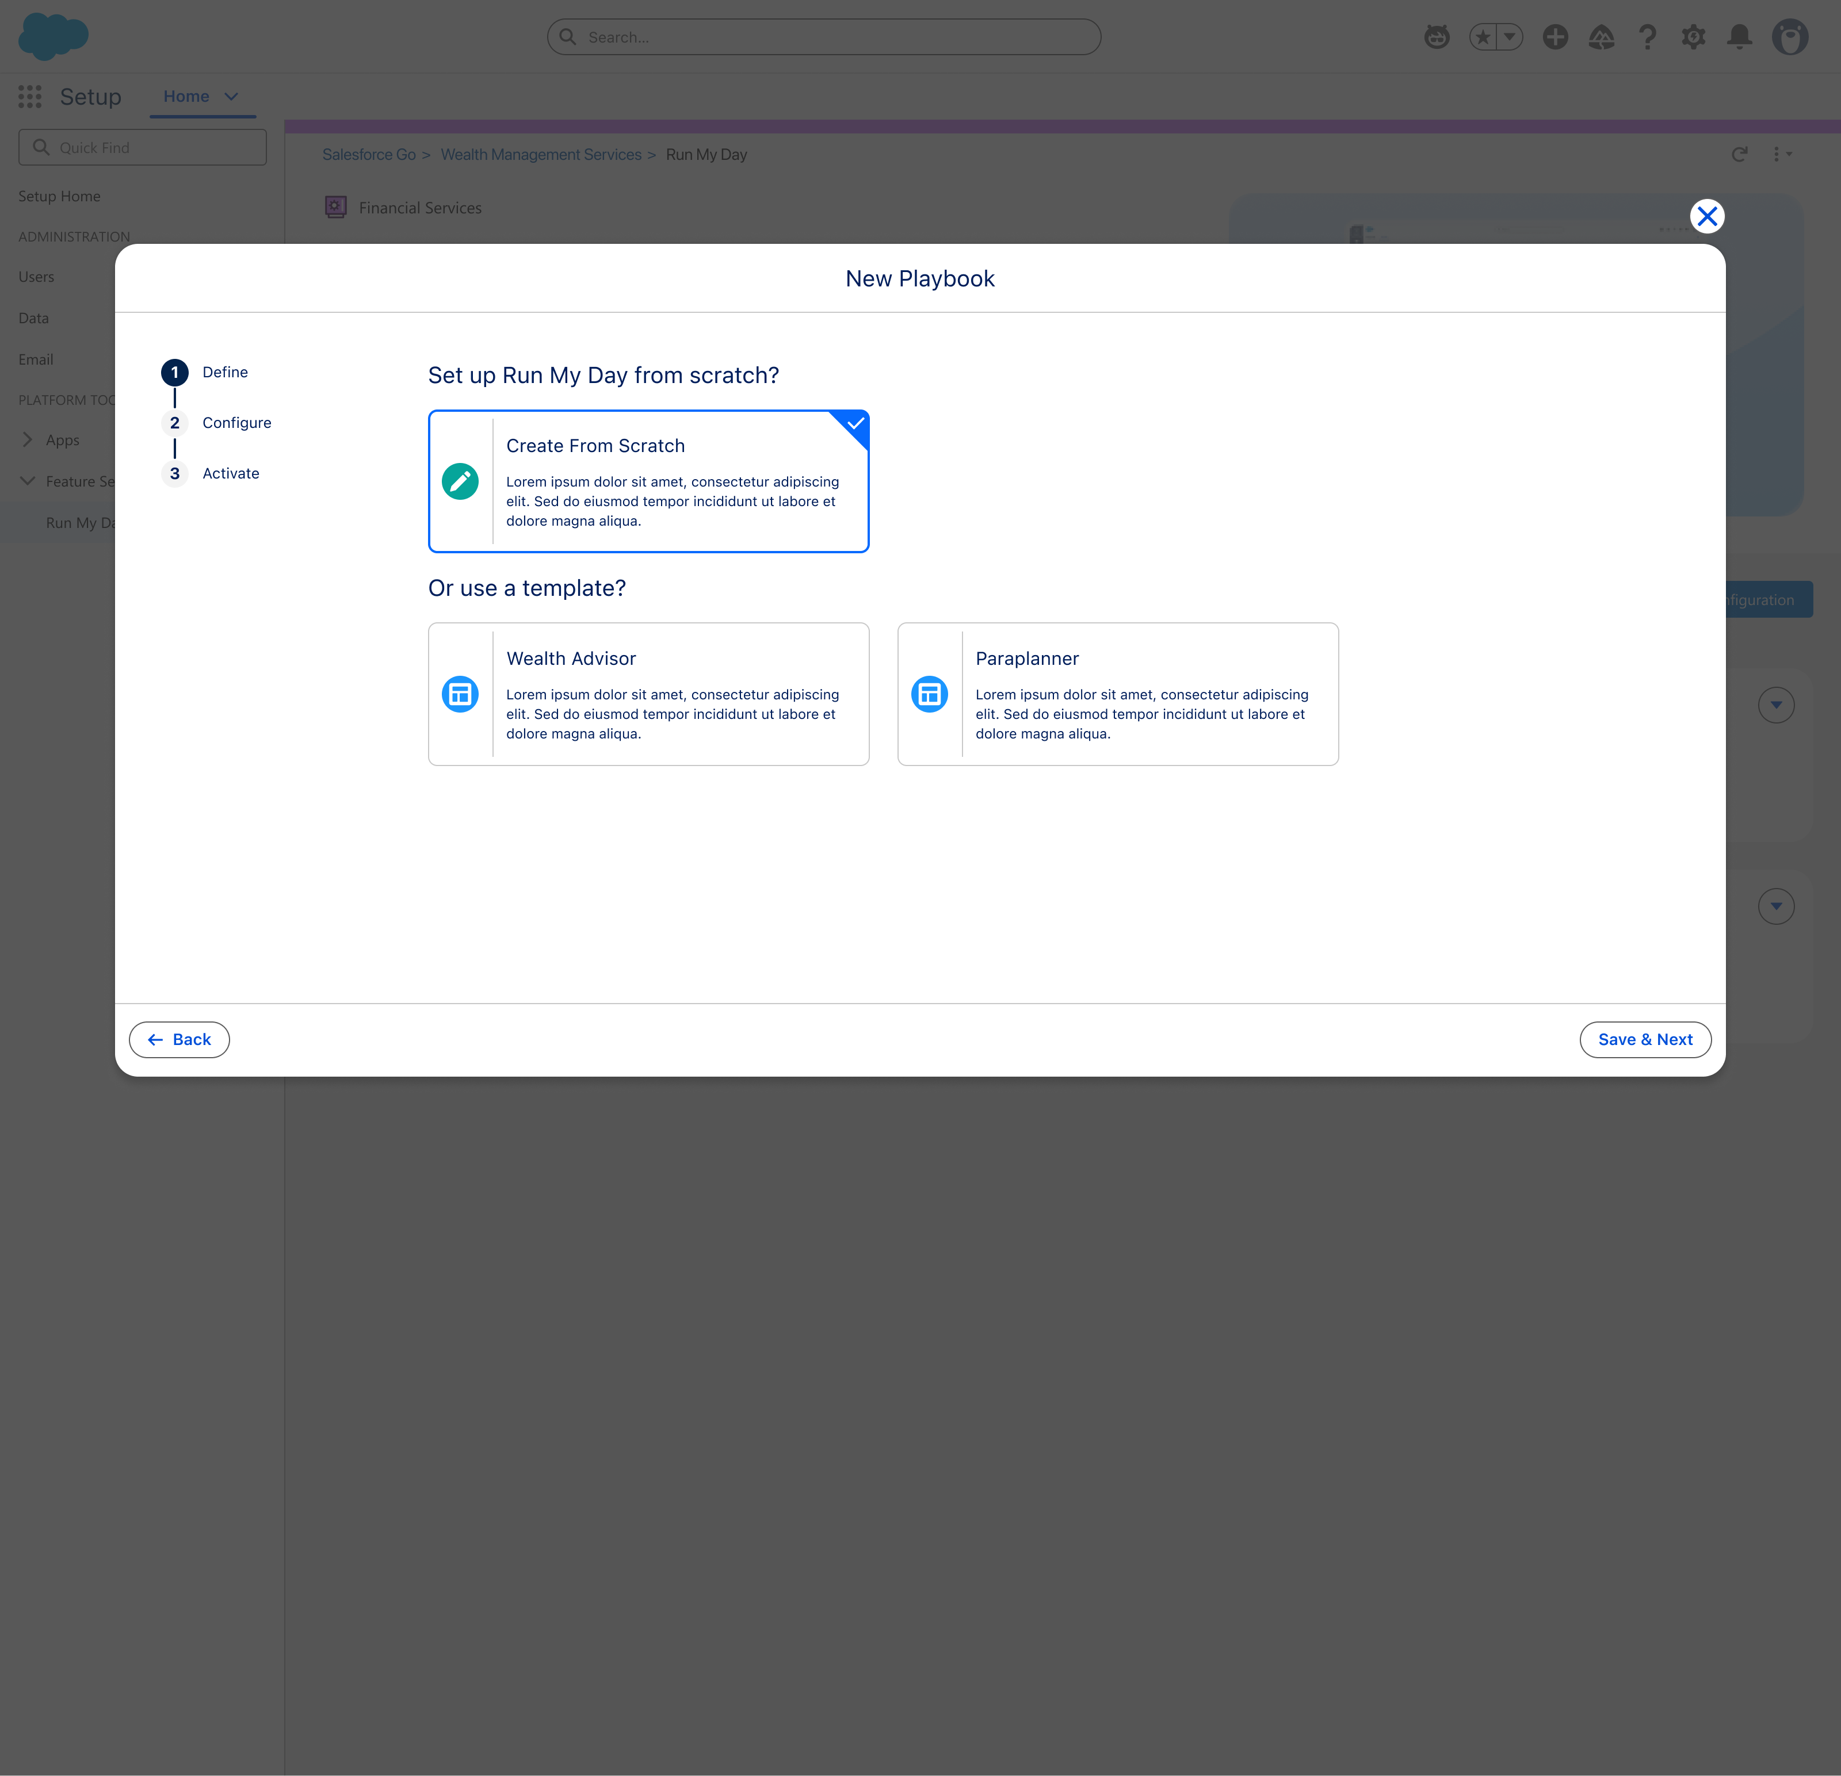The image size is (1841, 1776).
Task: Open Data in the sidebar
Action: [34, 319]
